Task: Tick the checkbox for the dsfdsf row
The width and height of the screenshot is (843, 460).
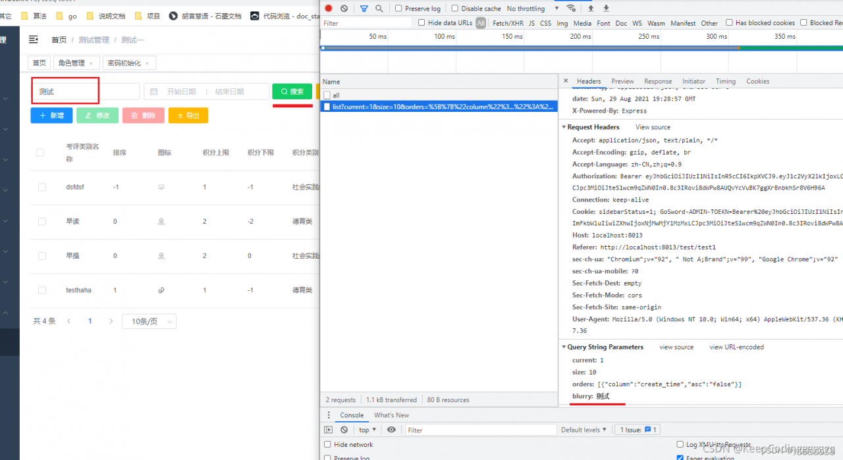Action: click(x=42, y=188)
